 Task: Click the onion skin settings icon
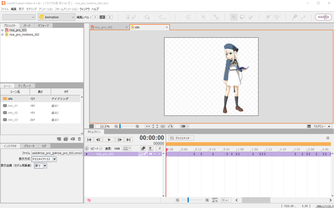click(x=143, y=148)
